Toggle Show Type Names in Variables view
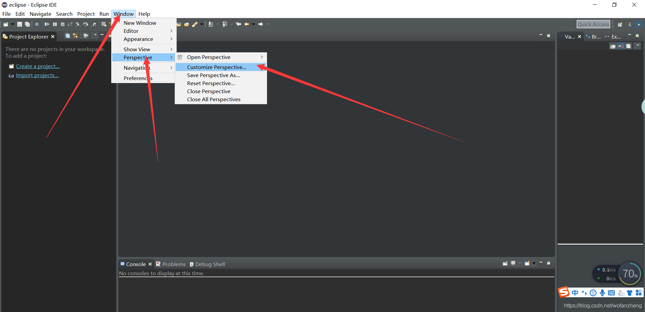The image size is (645, 312). (x=613, y=46)
